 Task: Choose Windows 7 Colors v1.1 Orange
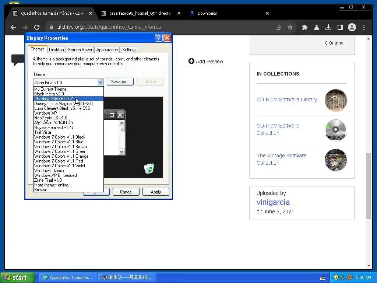[68, 156]
